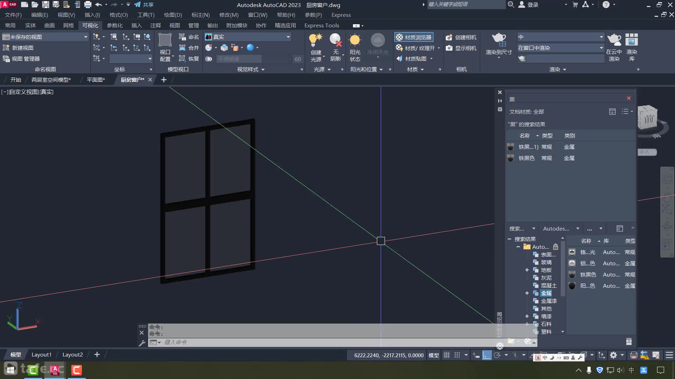Switch to the 平面图* drawing tab
675x379 pixels.
96,80
